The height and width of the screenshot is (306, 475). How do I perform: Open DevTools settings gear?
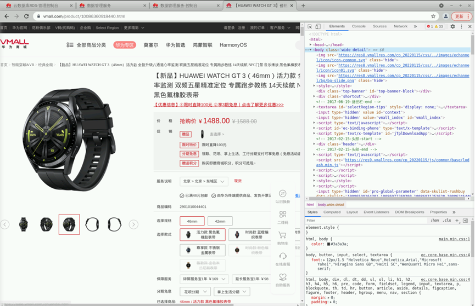tap(452, 27)
